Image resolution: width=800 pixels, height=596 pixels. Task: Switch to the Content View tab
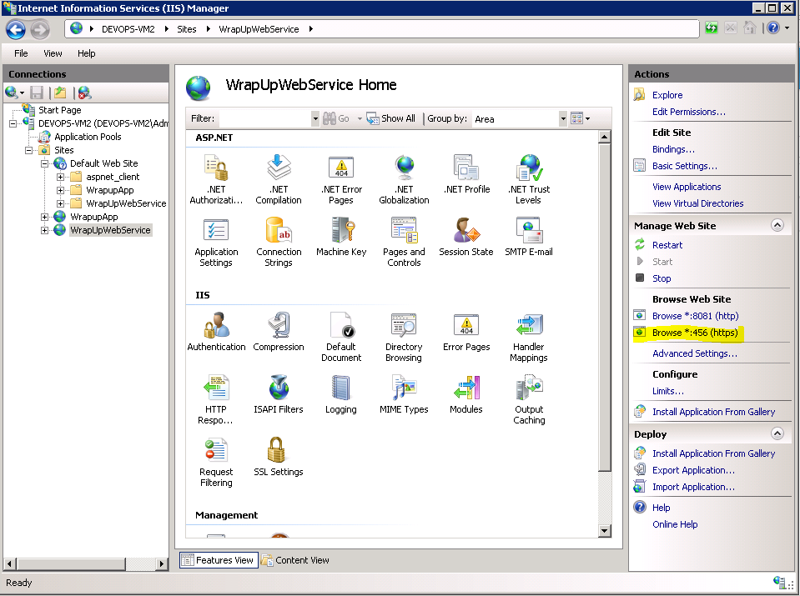295,560
